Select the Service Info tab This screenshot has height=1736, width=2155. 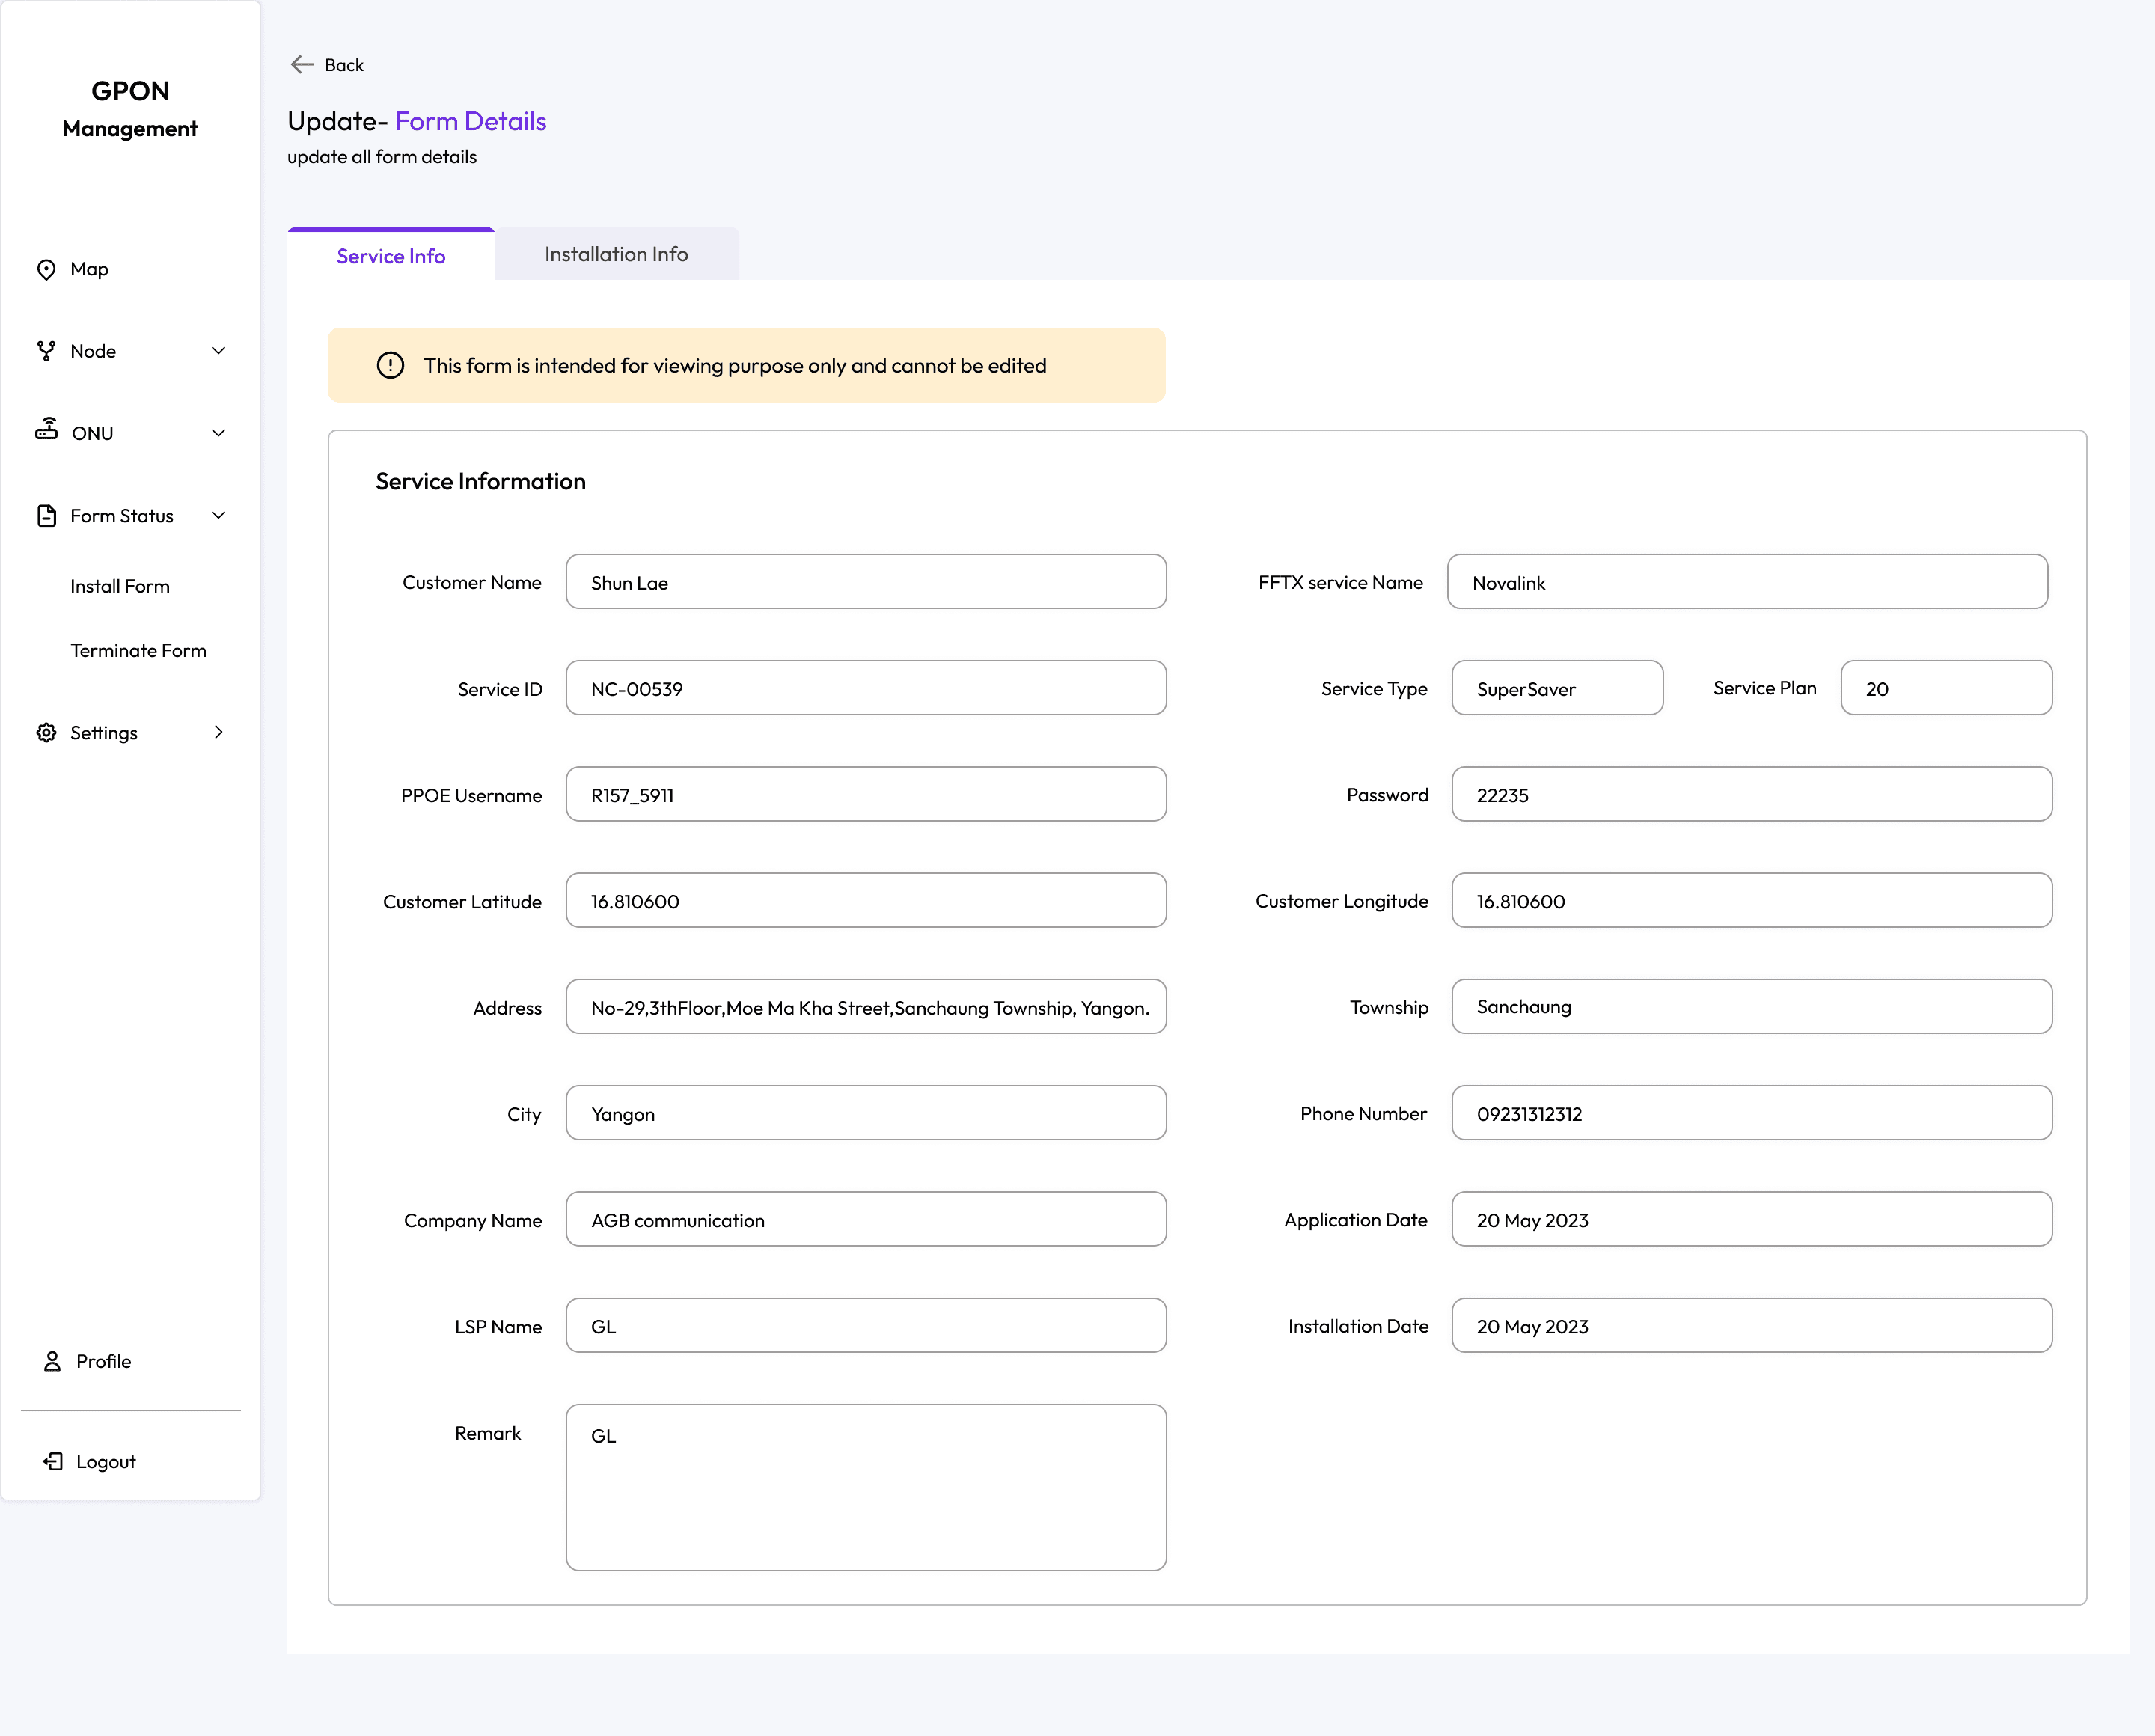click(x=390, y=256)
